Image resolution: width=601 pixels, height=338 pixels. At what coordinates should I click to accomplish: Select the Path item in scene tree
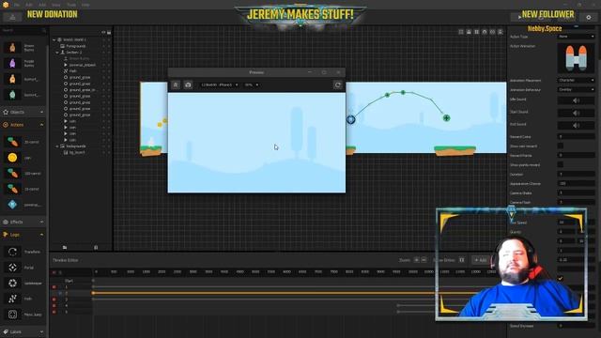point(73,71)
